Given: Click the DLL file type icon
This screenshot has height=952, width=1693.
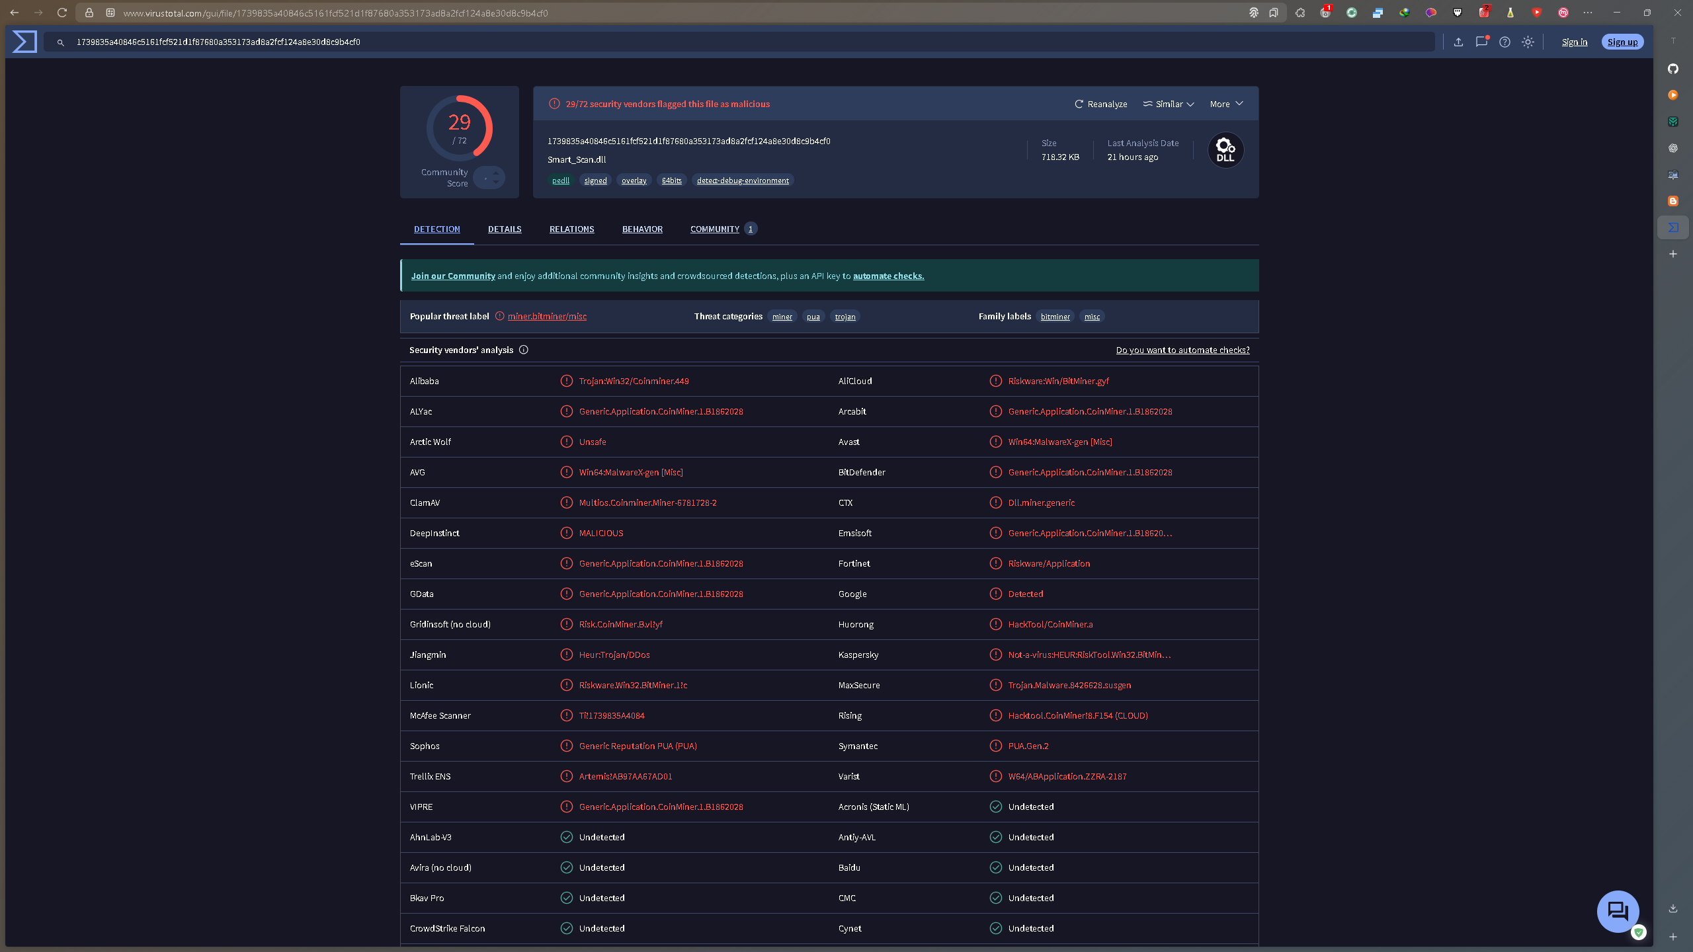Looking at the screenshot, I should [x=1225, y=150].
